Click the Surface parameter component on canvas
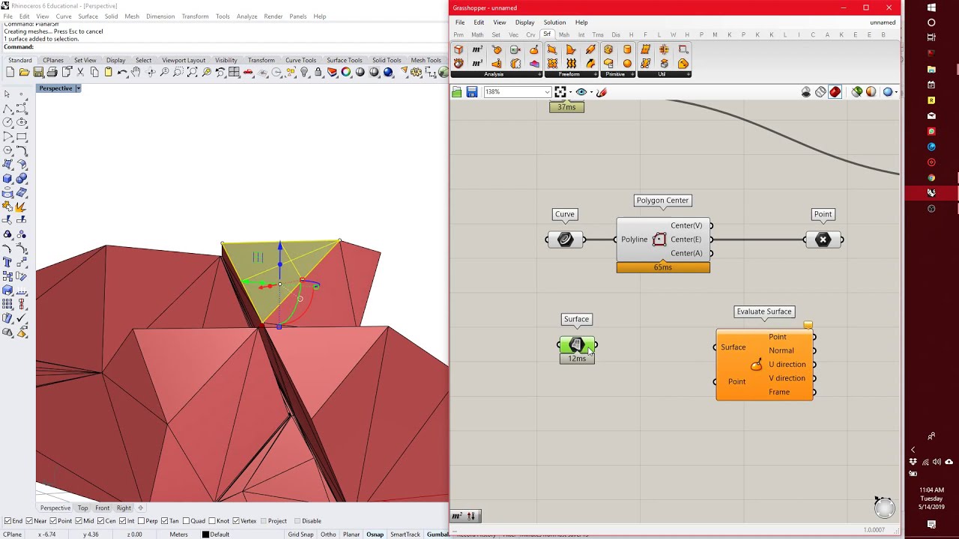 (x=577, y=345)
